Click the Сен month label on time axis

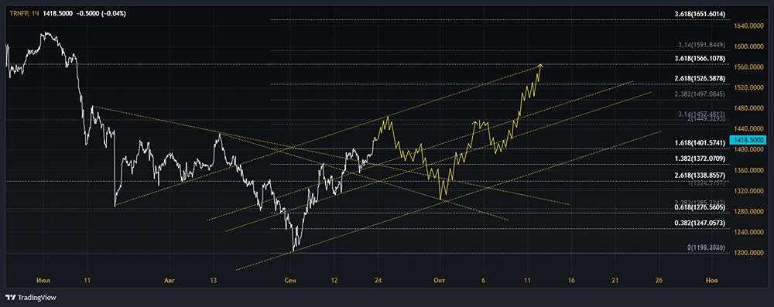(x=291, y=281)
